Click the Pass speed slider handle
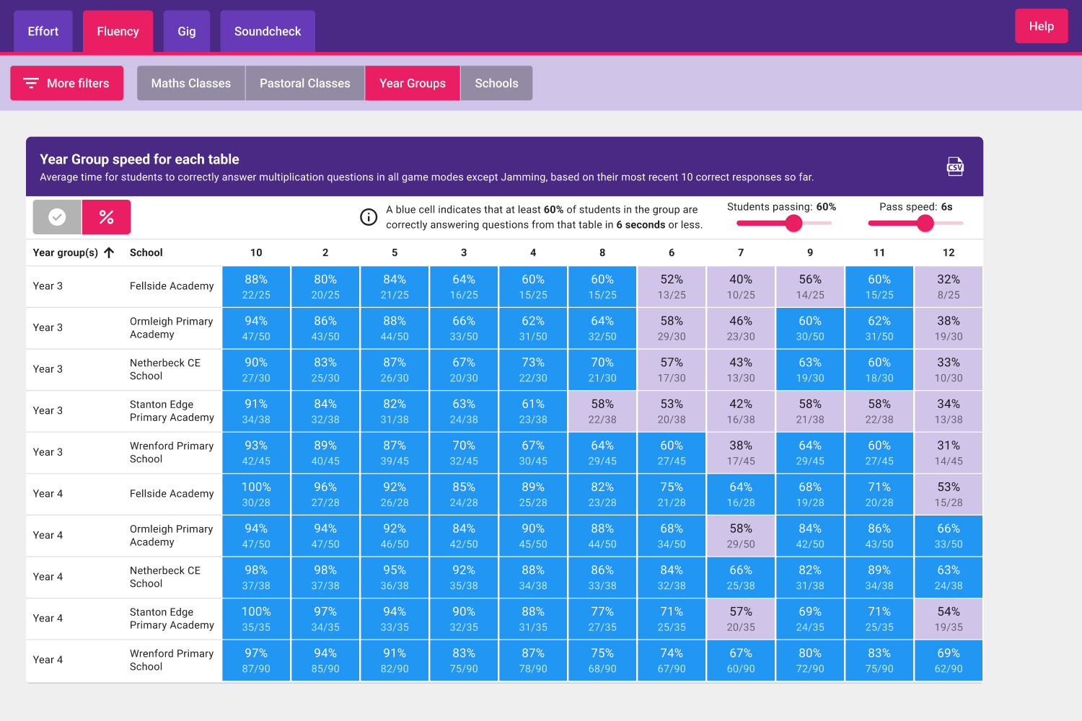Screen dimensions: 1082x721 (925, 224)
